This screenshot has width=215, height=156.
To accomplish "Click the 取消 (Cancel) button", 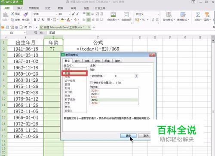I will (x=144, y=136).
